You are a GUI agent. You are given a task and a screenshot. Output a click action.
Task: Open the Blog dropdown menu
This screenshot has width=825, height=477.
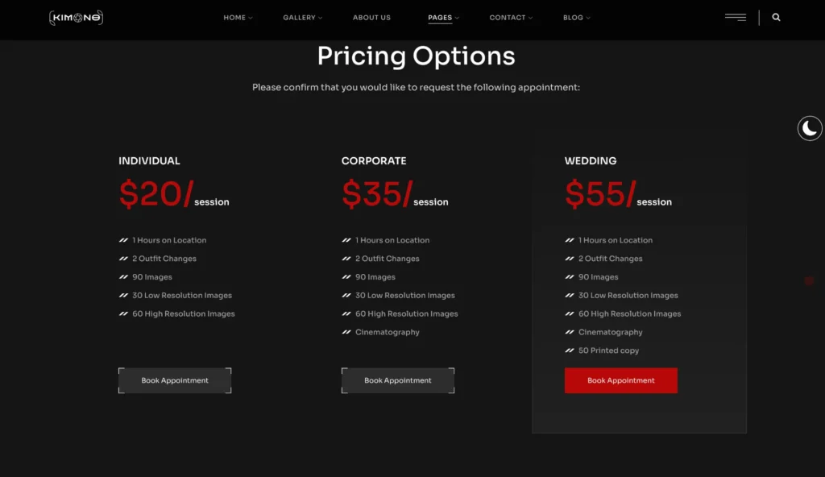coord(576,18)
